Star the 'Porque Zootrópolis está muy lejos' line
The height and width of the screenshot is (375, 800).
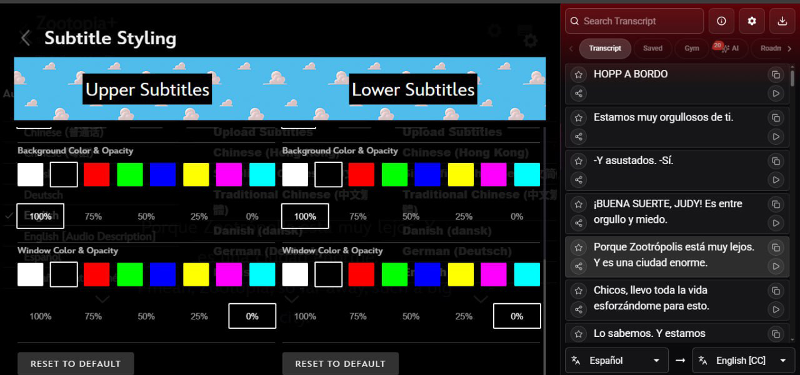pyautogui.click(x=579, y=247)
